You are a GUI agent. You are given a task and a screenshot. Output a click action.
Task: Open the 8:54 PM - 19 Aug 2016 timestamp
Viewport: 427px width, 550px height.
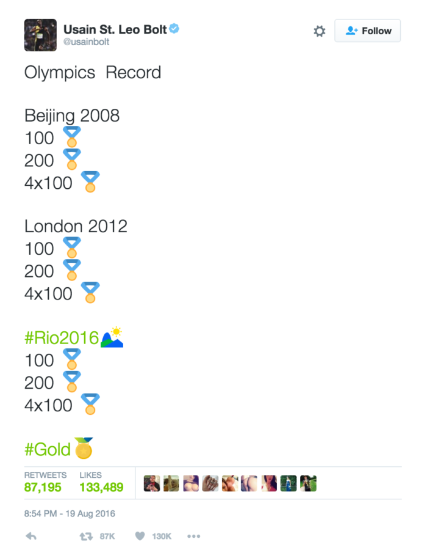(70, 513)
